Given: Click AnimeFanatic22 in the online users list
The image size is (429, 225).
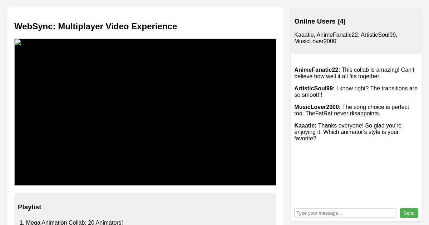Looking at the screenshot, I should [337, 35].
